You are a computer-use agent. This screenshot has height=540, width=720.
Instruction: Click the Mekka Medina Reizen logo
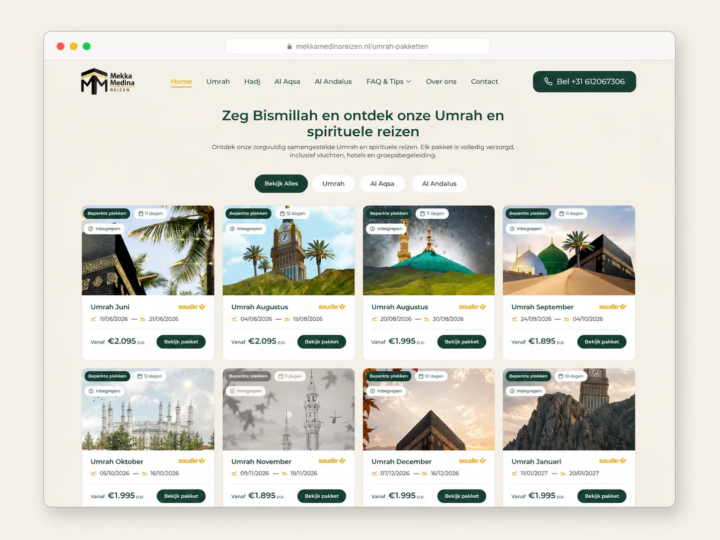pos(108,81)
